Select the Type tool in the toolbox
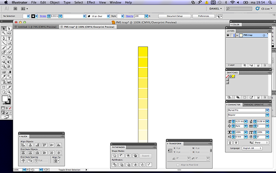Viewport: 276px width, 173px height. tap(9, 38)
